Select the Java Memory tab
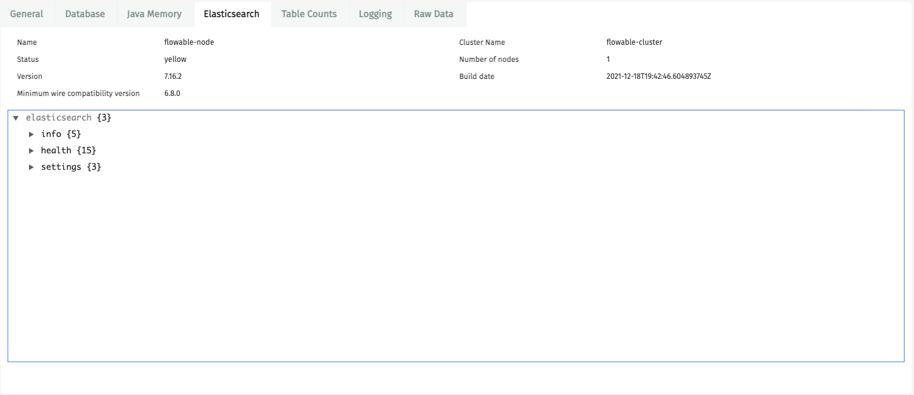 [155, 13]
